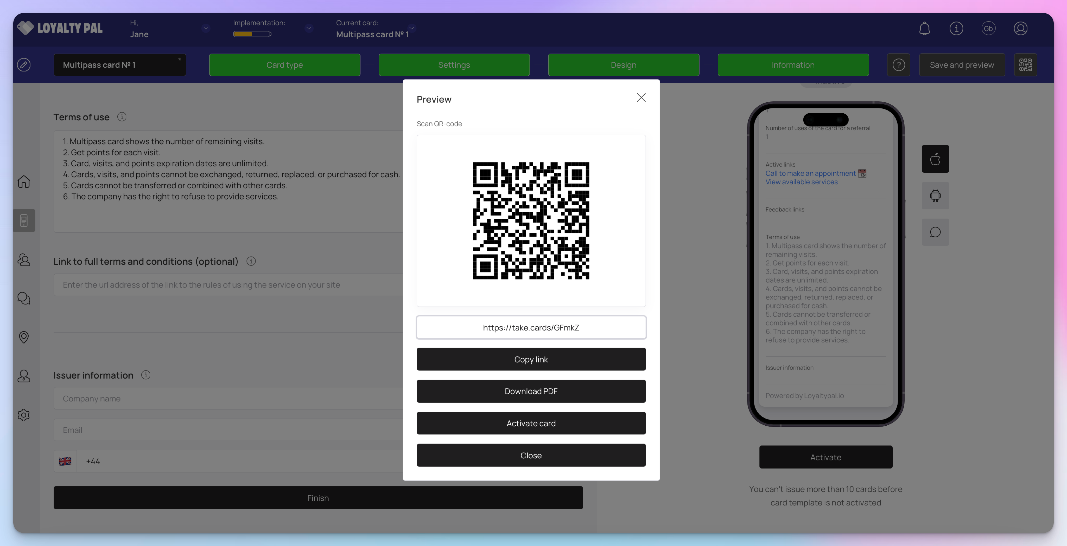
Task: Click the take.cards link URL field
Action: [531, 327]
